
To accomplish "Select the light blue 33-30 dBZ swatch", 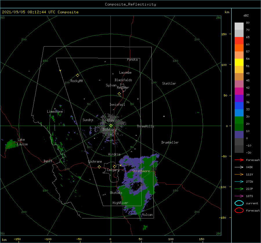I will [x=239, y=113].
